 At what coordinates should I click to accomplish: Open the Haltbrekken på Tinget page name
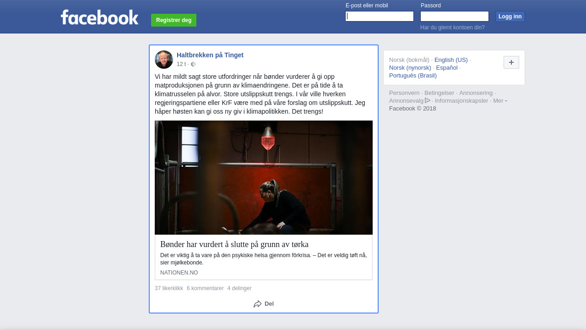[210, 55]
